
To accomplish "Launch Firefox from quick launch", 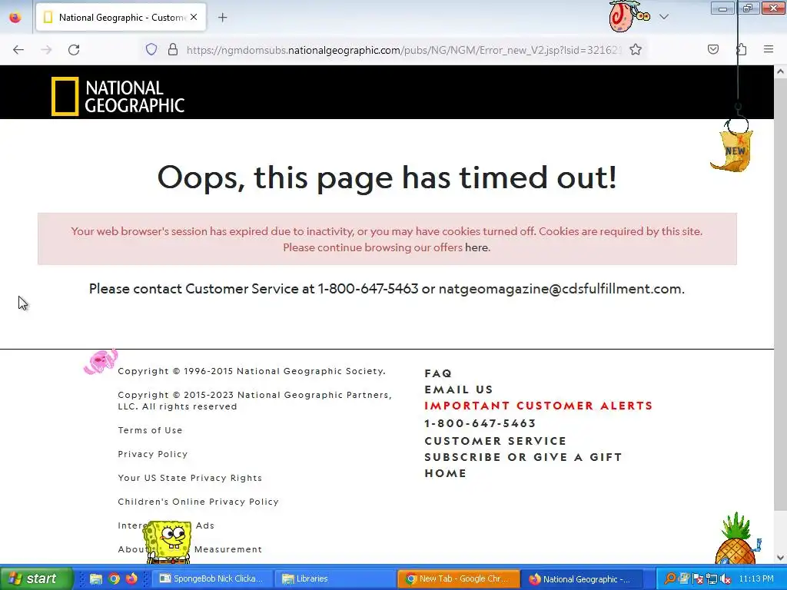I will pyautogui.click(x=131, y=578).
